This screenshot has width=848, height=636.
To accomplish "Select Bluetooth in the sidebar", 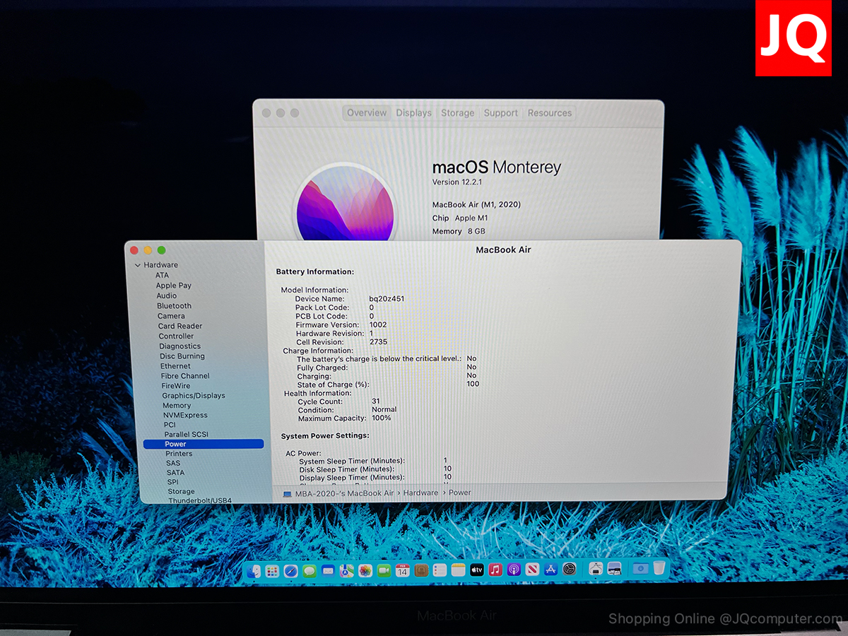I will coord(174,306).
